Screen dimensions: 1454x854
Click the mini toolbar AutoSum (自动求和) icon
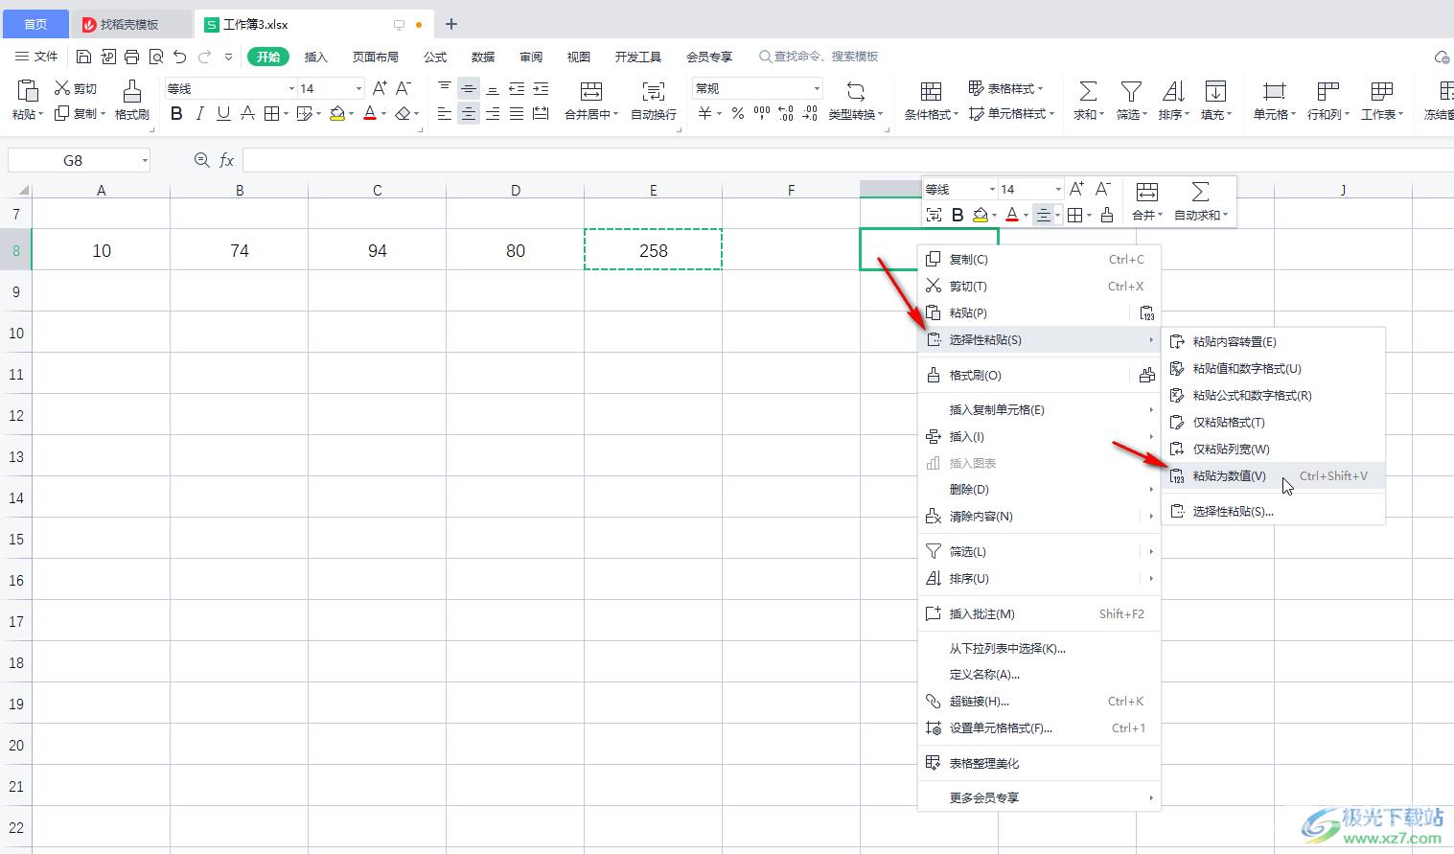point(1200,192)
